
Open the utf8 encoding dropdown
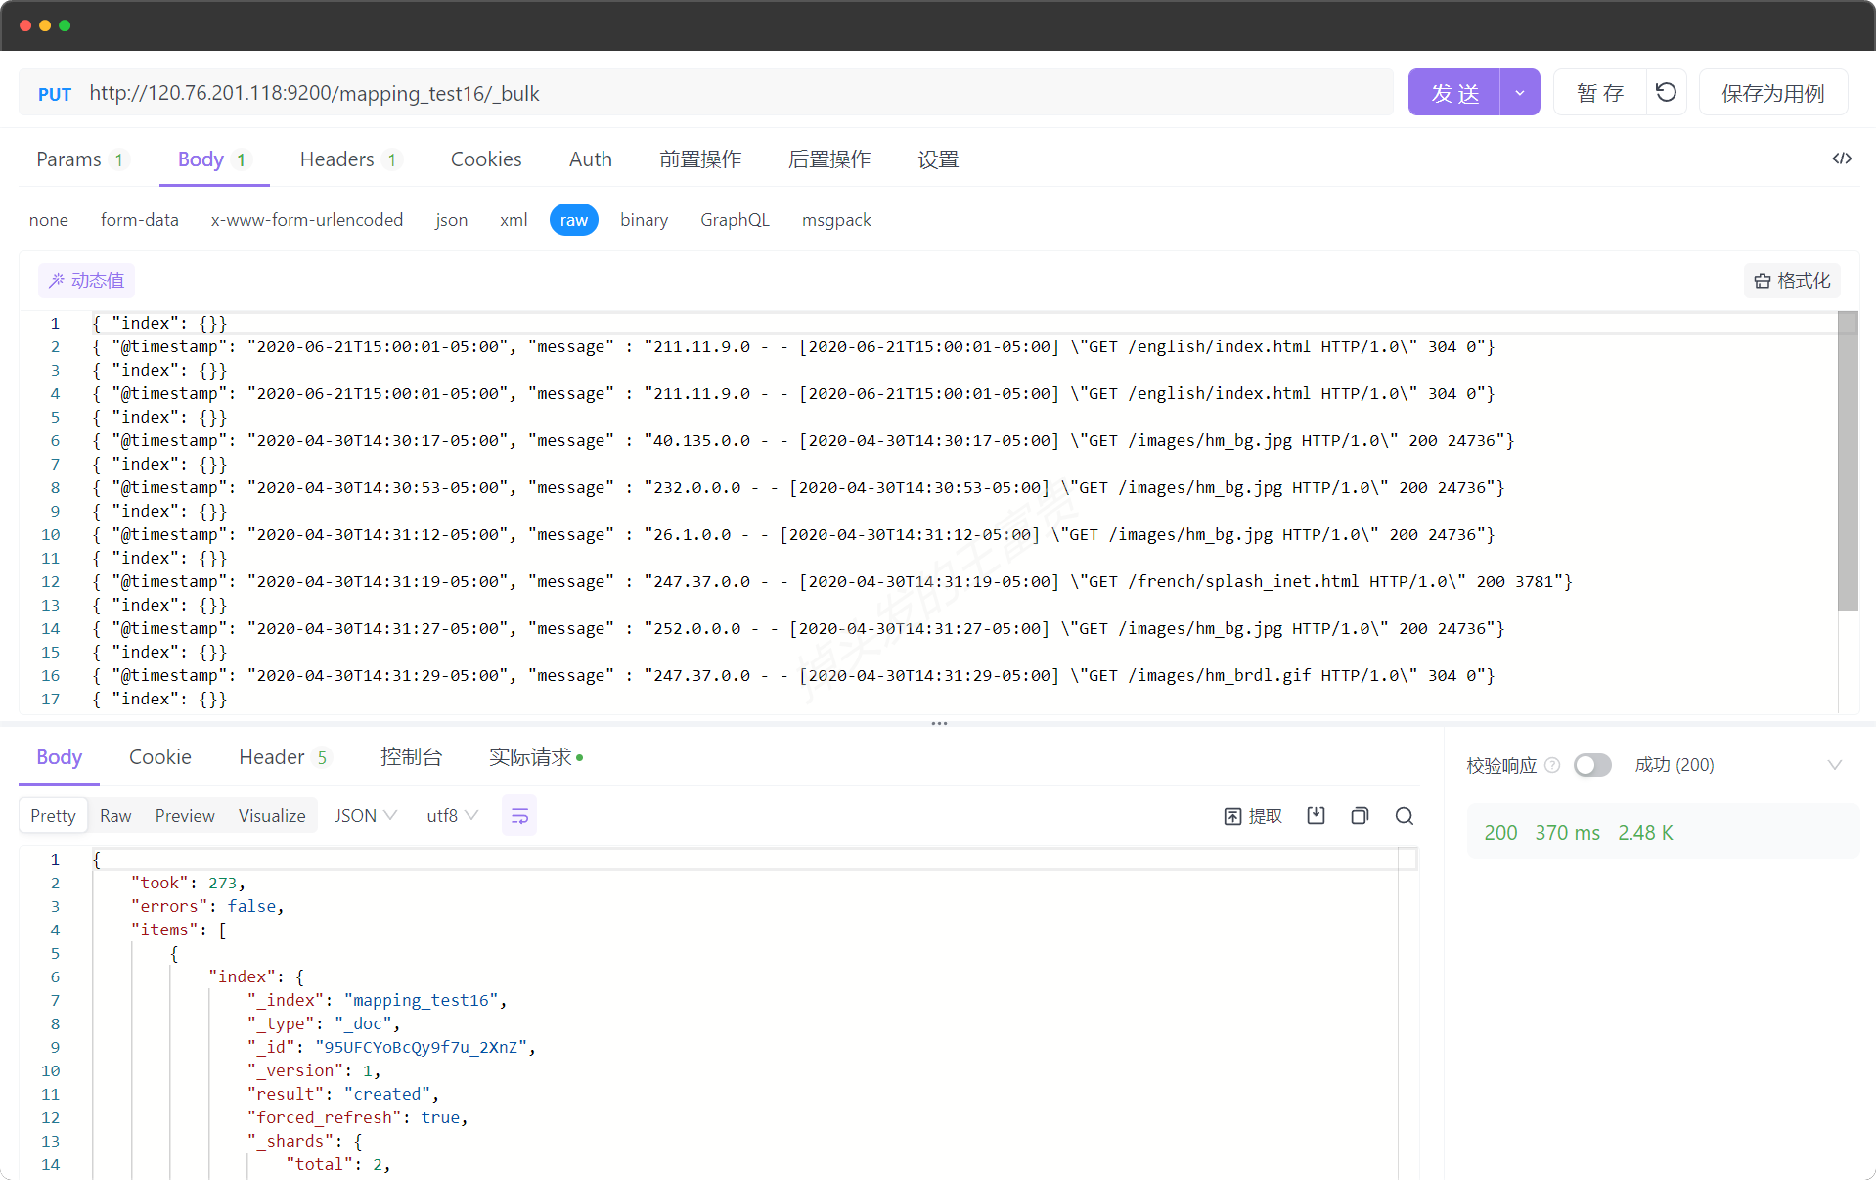click(x=452, y=816)
